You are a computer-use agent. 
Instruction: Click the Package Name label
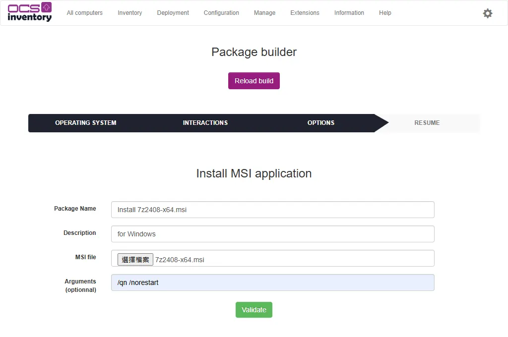point(75,209)
